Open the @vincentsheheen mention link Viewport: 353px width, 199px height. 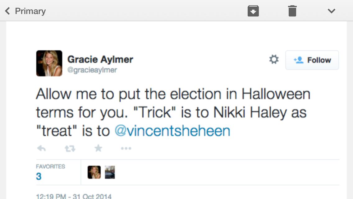tap(172, 131)
